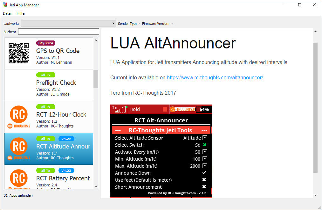This screenshot has width=322, height=210.
Task: Click the V4.23 firmware badge
Action: tap(66, 171)
